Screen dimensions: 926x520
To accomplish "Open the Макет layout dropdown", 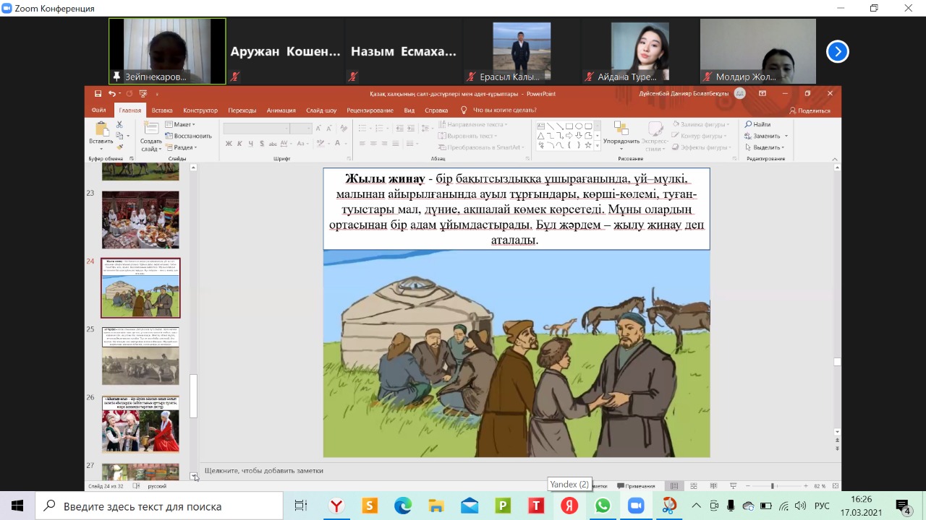I will tap(181, 124).
